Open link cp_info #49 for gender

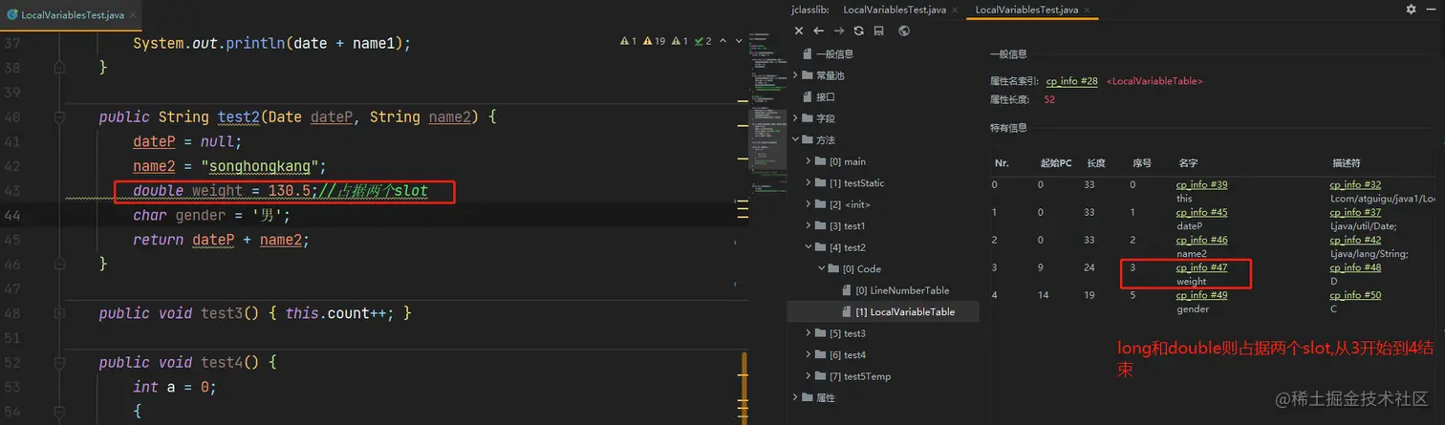(x=1201, y=295)
